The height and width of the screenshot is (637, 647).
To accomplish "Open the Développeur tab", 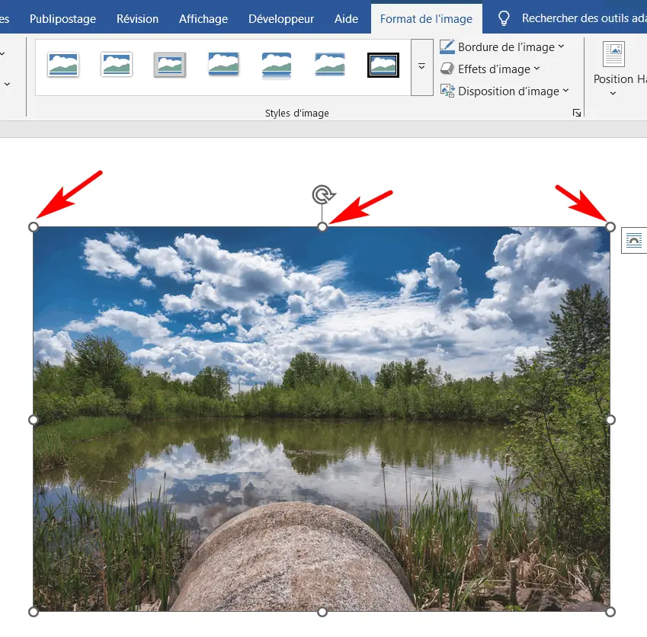I will pos(281,19).
